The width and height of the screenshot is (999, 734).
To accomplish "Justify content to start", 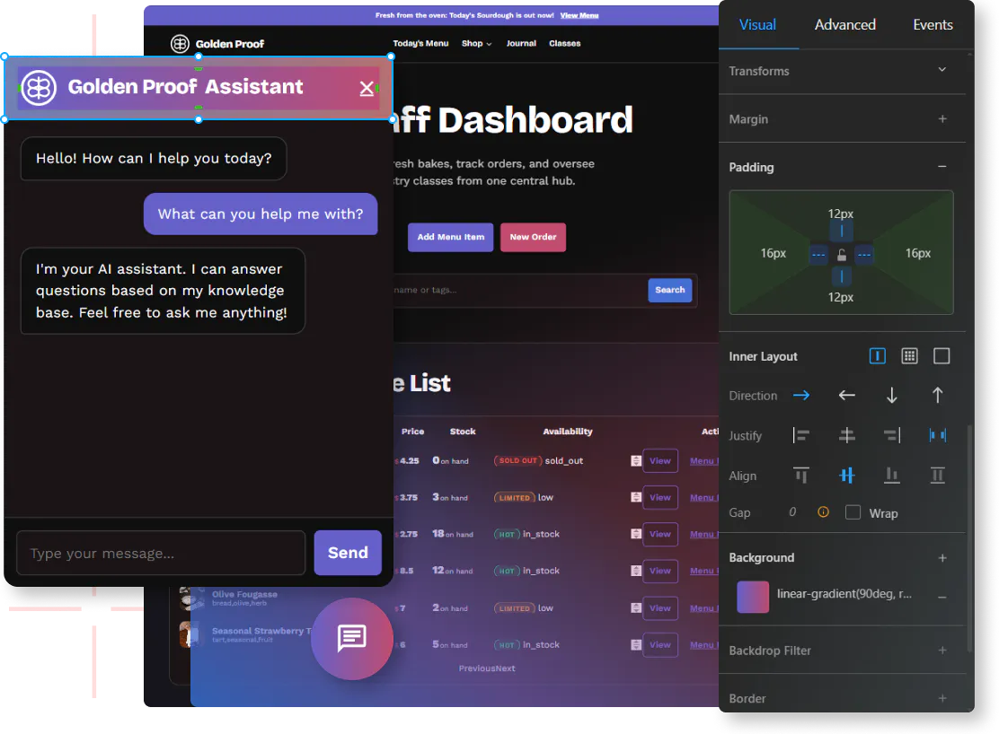I will coord(801,435).
